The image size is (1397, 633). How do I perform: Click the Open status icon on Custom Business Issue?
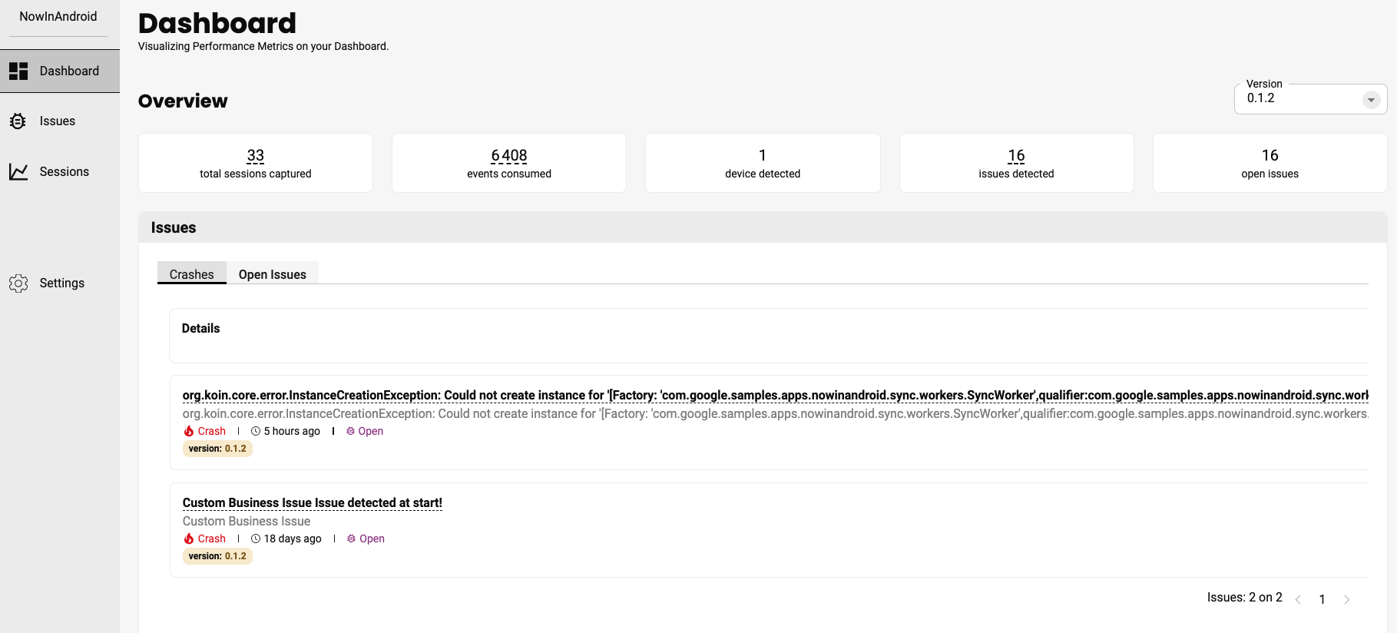tap(351, 539)
